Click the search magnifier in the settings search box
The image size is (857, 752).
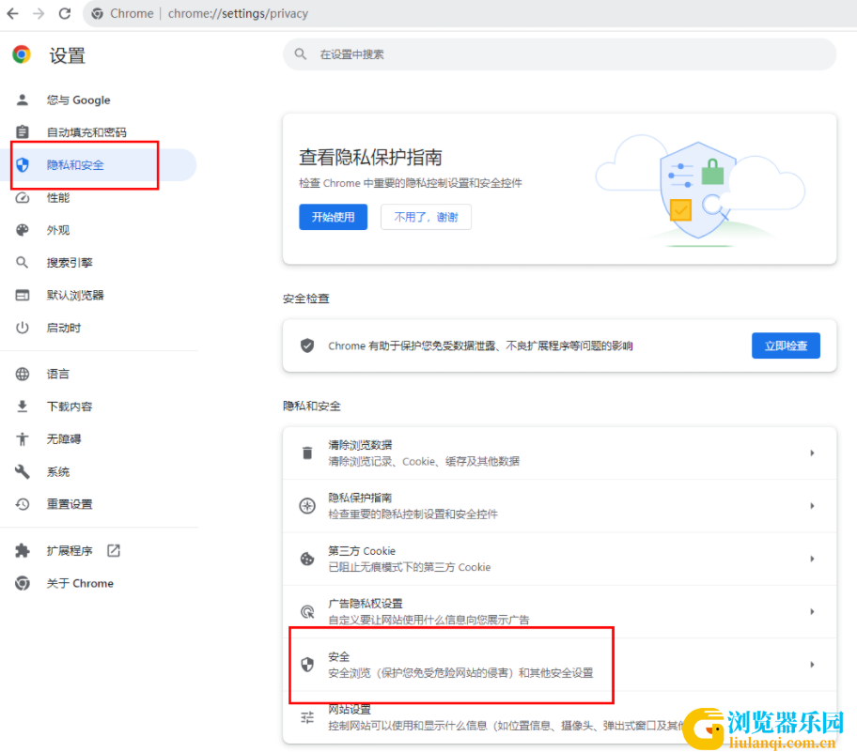[301, 54]
